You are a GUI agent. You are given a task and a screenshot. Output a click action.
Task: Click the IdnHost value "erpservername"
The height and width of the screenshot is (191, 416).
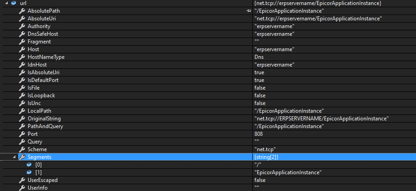tap(274, 65)
